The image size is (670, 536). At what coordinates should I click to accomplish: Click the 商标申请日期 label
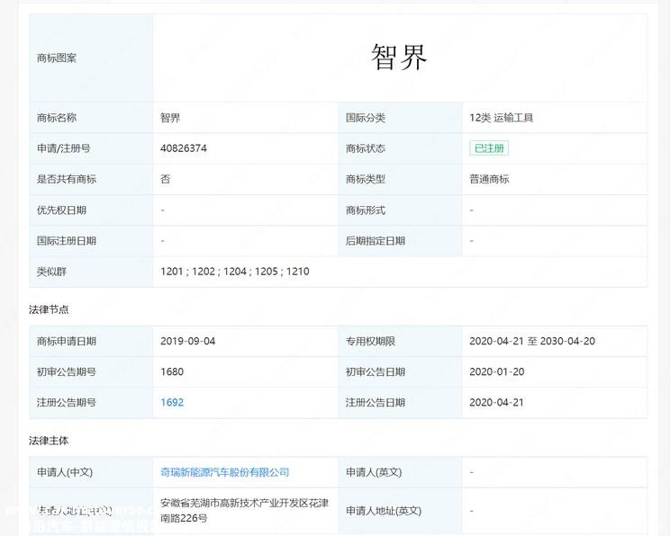(x=67, y=341)
